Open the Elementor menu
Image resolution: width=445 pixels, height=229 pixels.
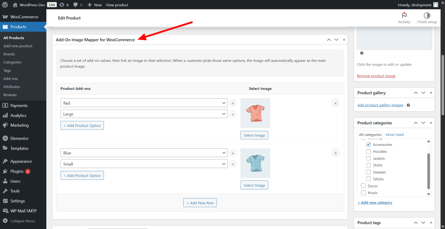point(23,139)
